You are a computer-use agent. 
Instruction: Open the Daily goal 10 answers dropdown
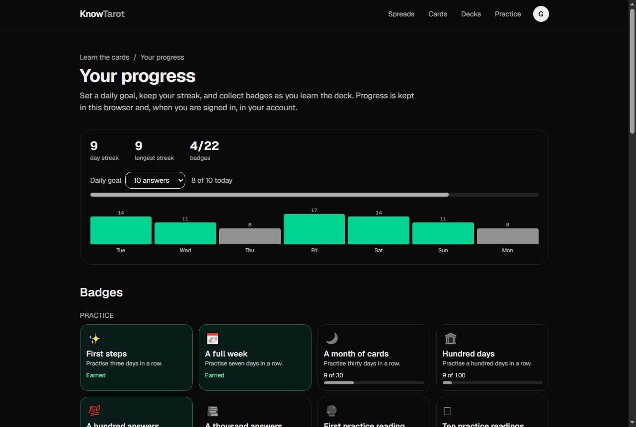155,180
